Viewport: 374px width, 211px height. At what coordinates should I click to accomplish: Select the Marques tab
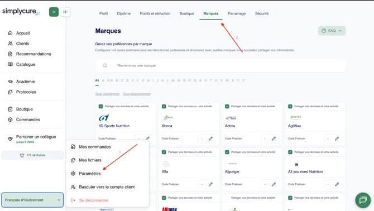click(x=211, y=13)
